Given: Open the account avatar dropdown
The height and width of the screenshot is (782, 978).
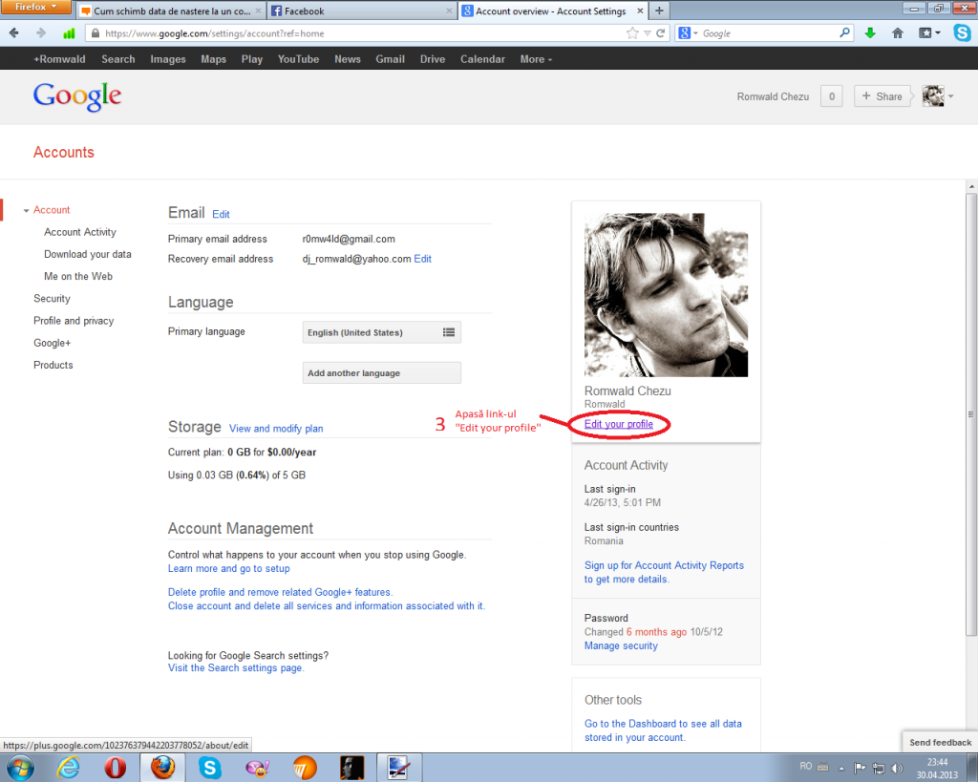Looking at the screenshot, I should 938,96.
